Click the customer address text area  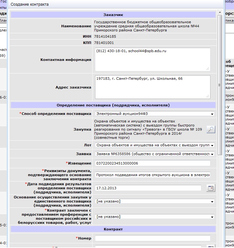point(153,87)
